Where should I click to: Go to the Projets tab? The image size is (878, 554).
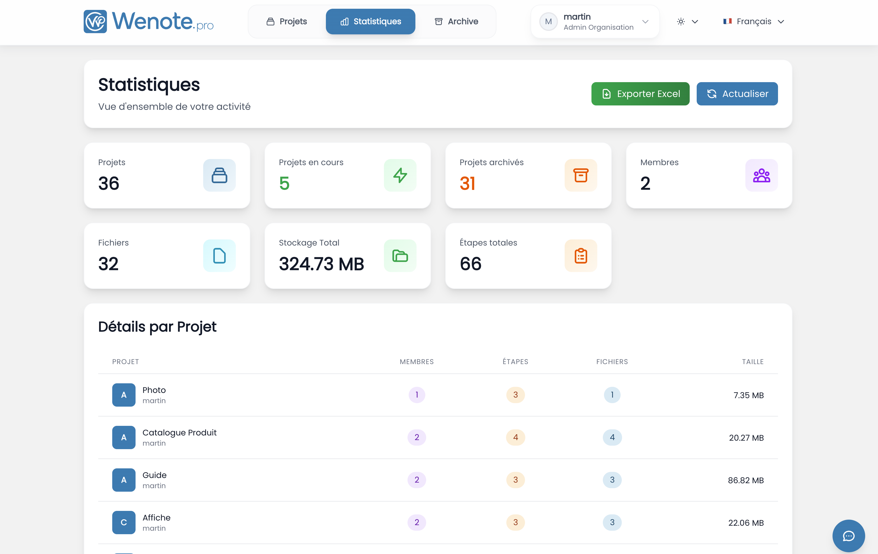(x=287, y=22)
